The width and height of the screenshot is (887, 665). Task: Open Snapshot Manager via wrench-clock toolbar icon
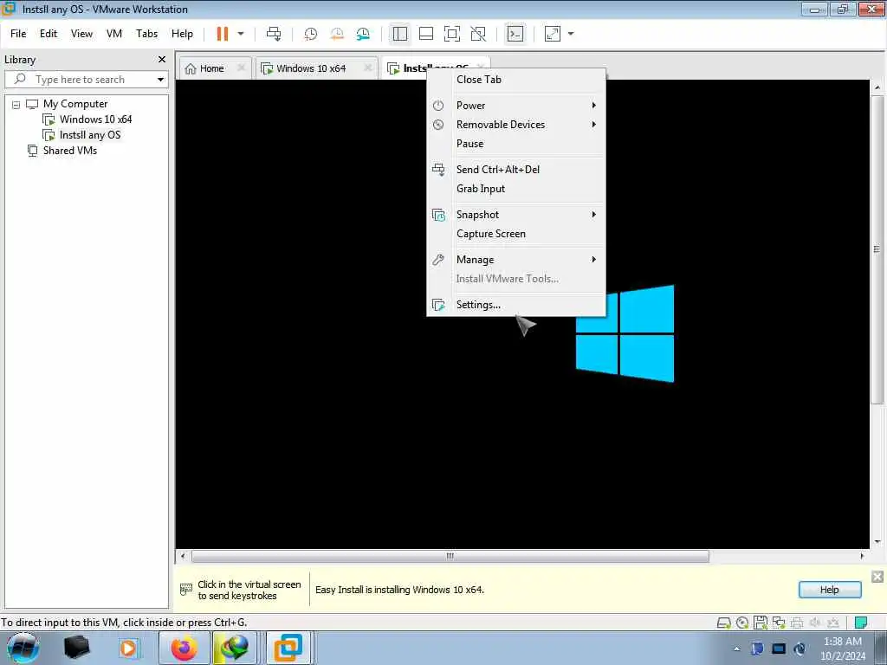pyautogui.click(x=363, y=34)
